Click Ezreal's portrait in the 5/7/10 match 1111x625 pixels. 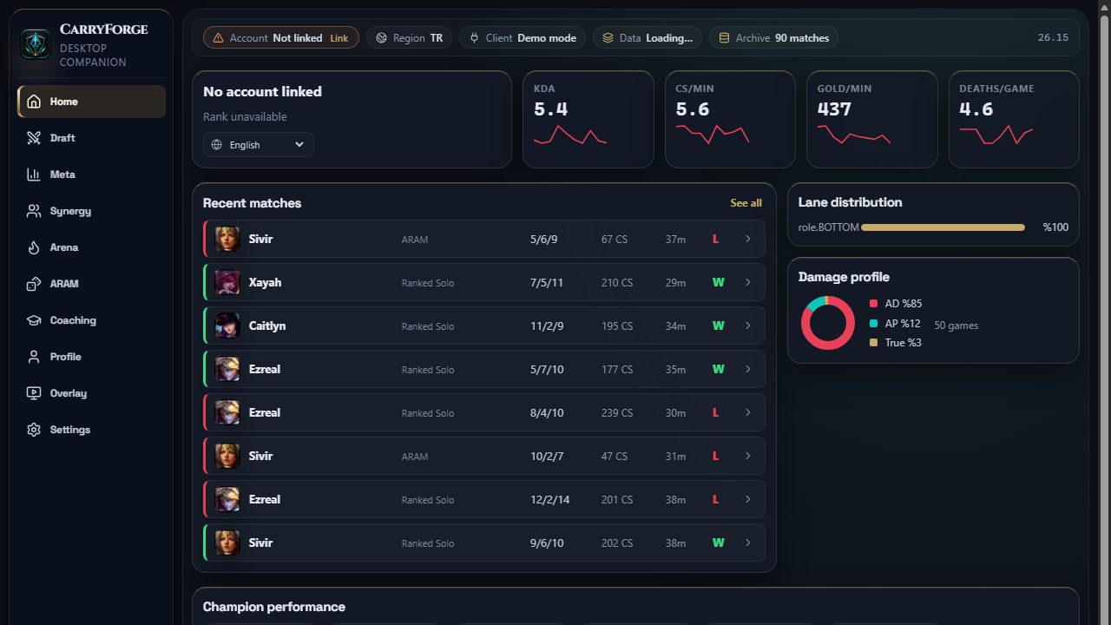coord(227,369)
